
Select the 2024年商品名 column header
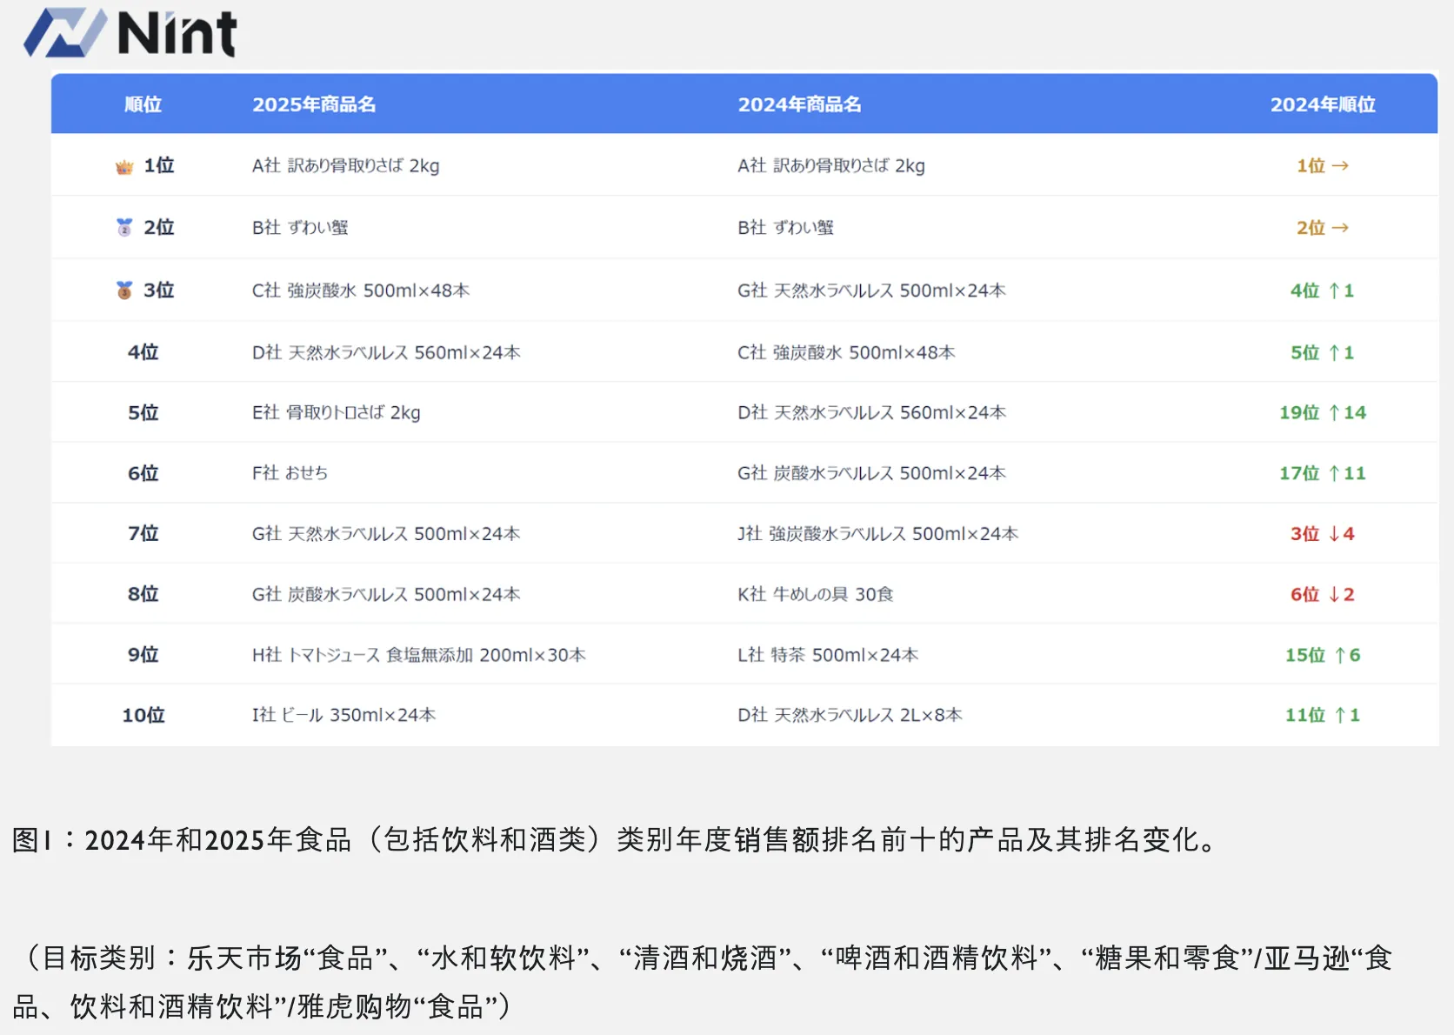pos(799,104)
